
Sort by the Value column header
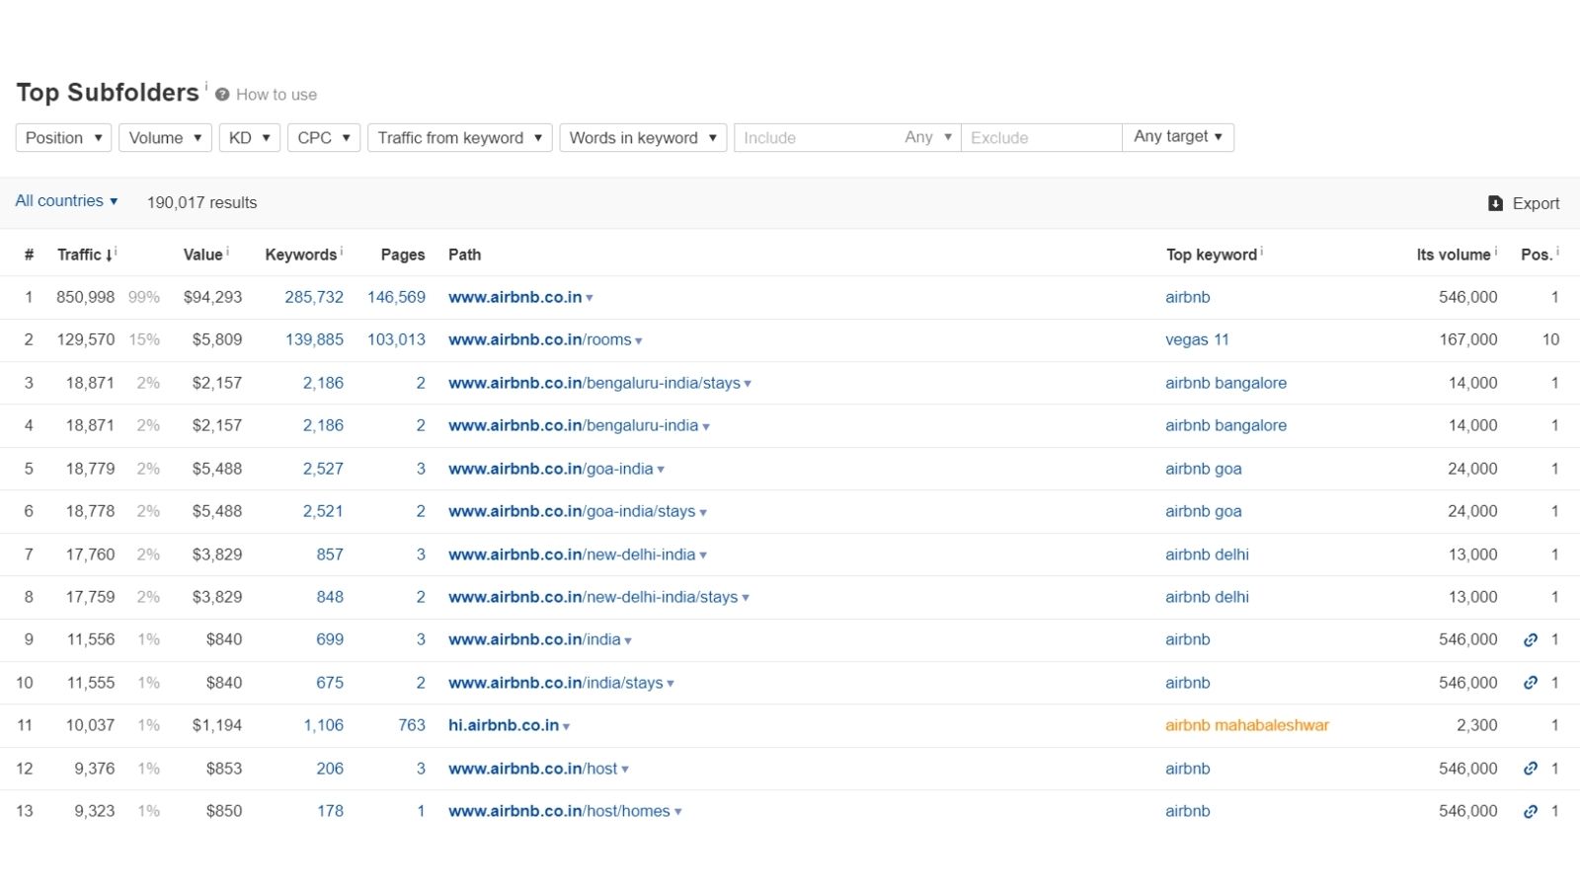(x=202, y=255)
